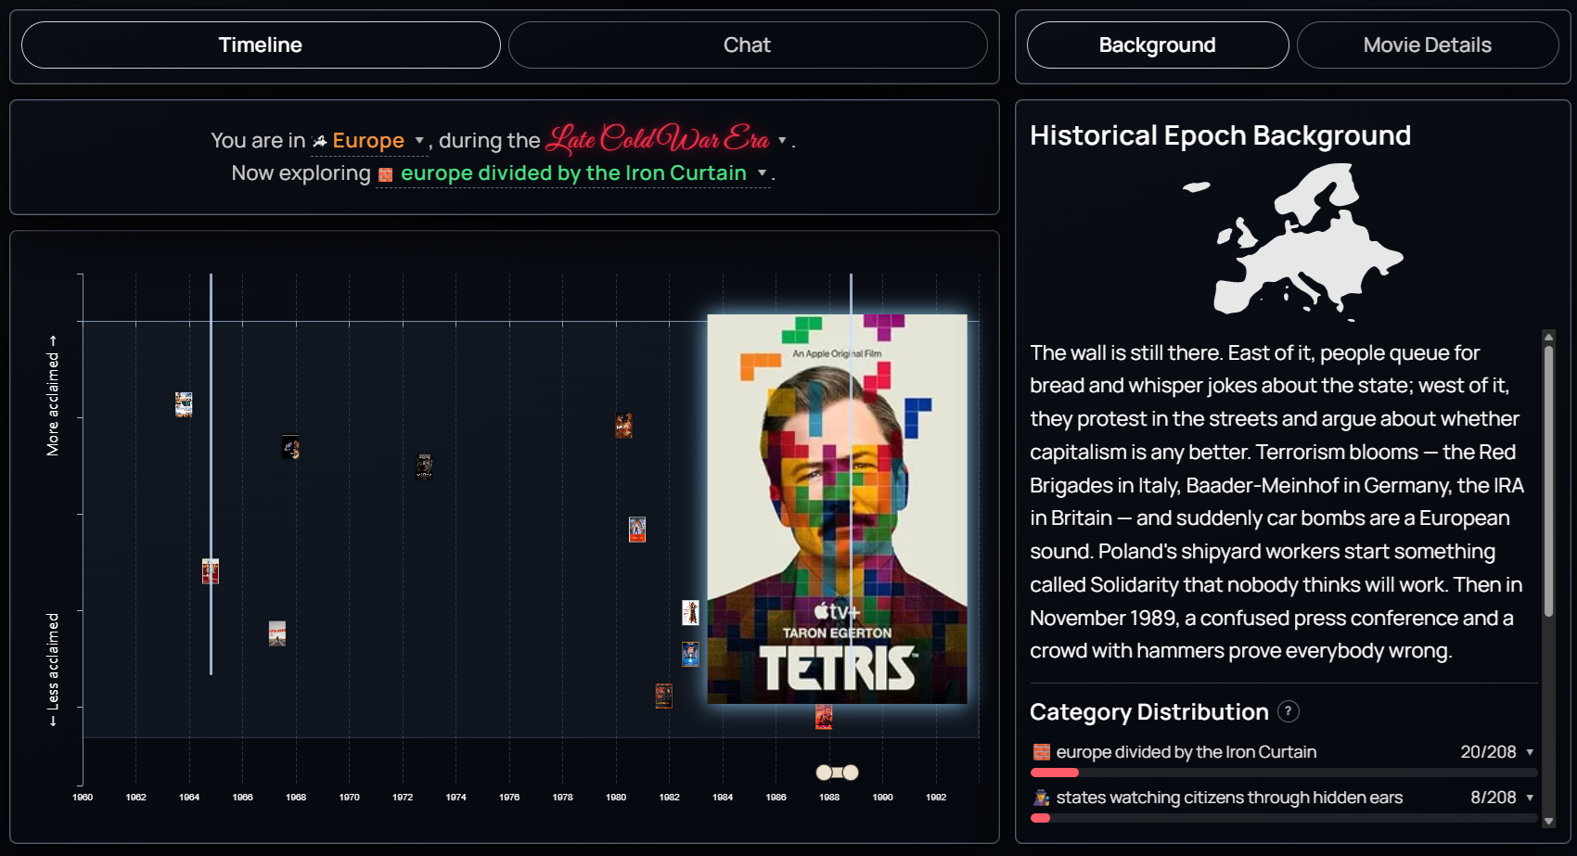Click the background panel scrollbar thumb
The height and width of the screenshot is (856, 1577).
coord(1548,480)
